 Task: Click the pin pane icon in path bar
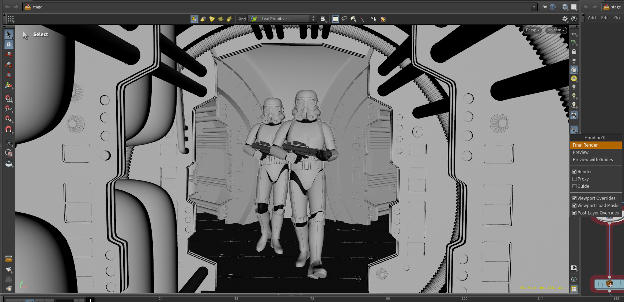pyautogui.click(x=544, y=7)
